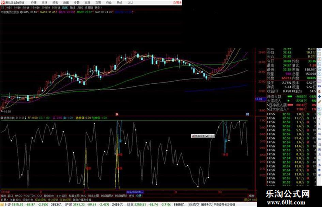Viewport: 322px width, 207px height.
Task: Open 互动问答 bottom tab
Action: [x=65, y=200]
